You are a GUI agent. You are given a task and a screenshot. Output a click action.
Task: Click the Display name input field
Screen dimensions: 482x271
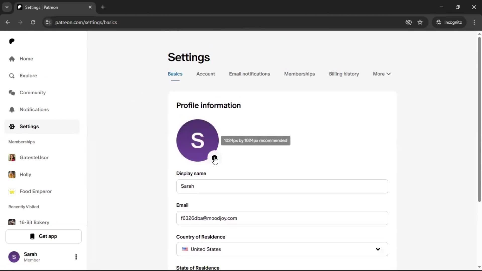tap(282, 186)
